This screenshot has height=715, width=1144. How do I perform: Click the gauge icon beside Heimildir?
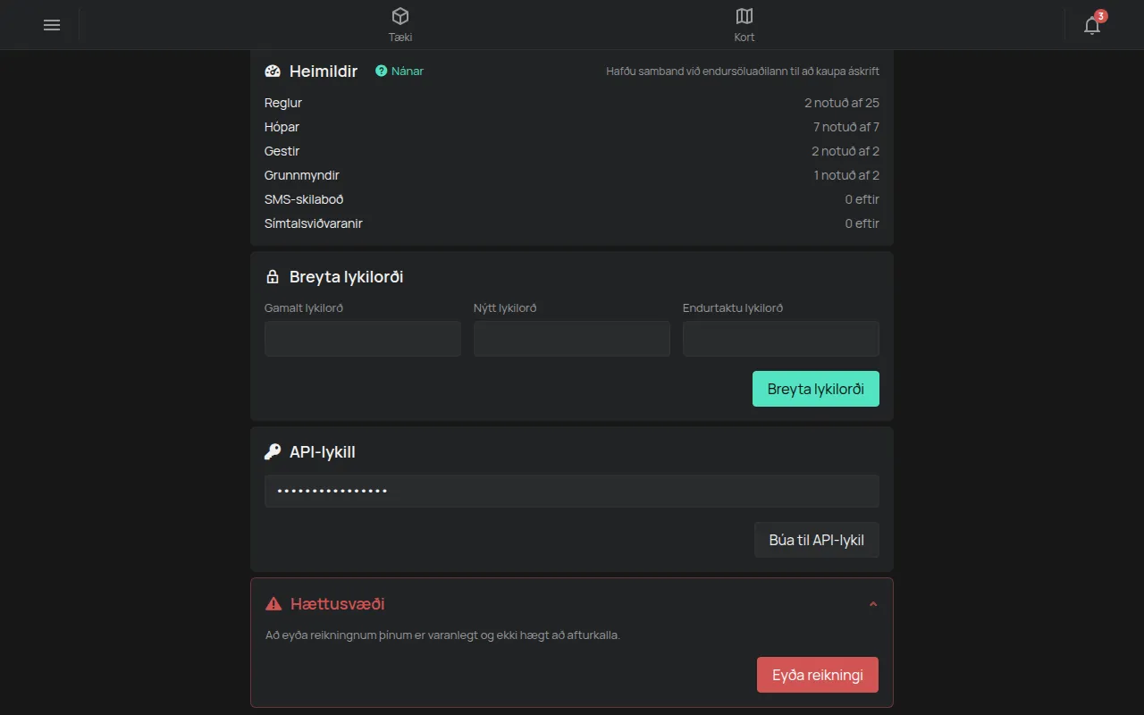(273, 71)
